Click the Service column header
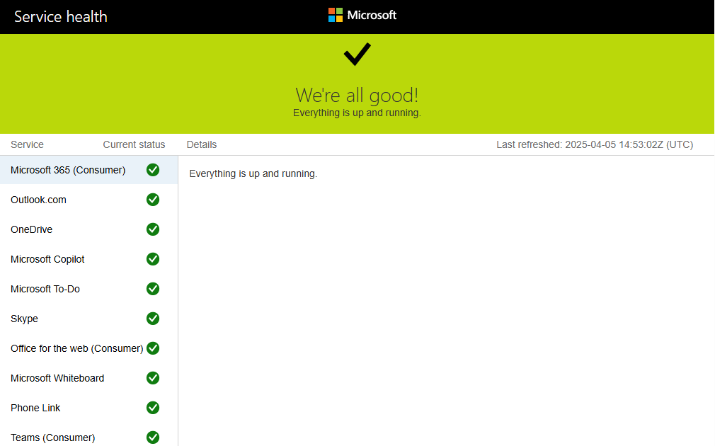Viewport: 715px width, 446px height. pos(27,144)
